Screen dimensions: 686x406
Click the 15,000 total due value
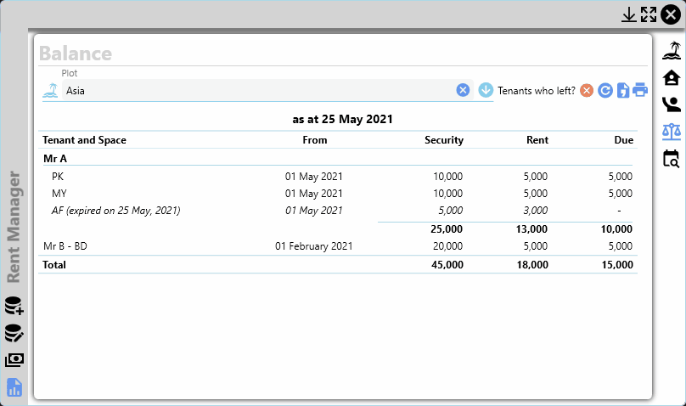tap(617, 265)
